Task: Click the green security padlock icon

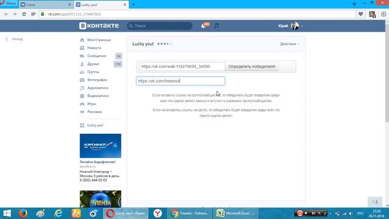Action: pyautogui.click(x=43, y=14)
